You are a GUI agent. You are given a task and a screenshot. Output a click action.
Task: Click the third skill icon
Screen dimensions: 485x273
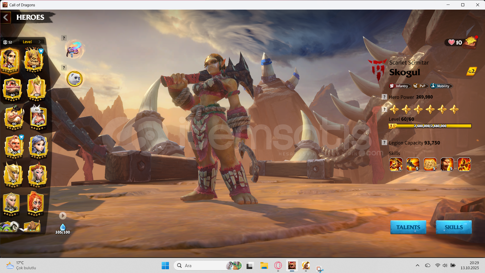pyautogui.click(x=430, y=165)
